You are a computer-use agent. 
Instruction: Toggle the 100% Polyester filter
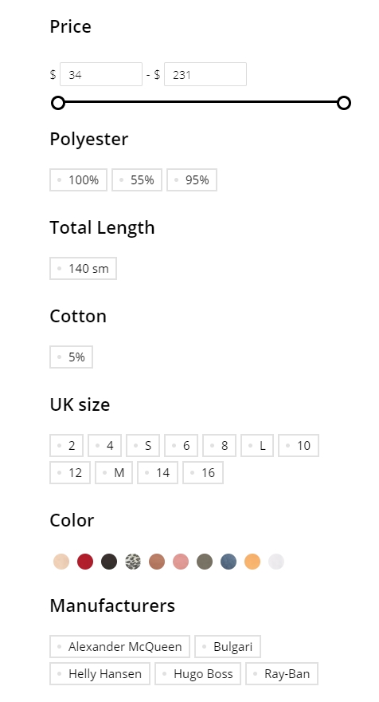pos(78,180)
